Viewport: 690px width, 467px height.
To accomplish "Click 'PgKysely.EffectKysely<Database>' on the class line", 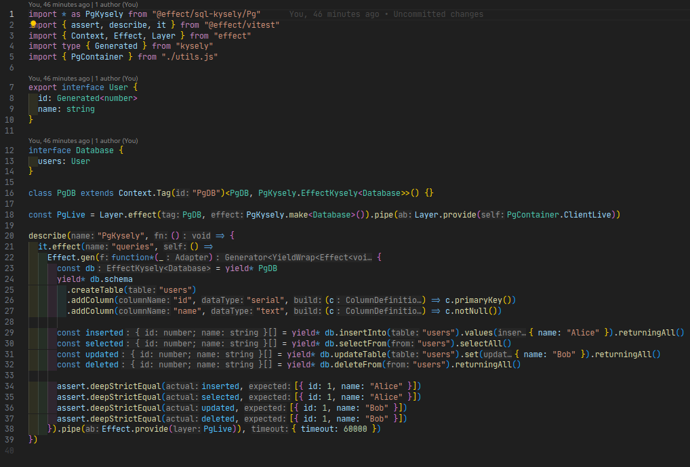I will (331, 192).
